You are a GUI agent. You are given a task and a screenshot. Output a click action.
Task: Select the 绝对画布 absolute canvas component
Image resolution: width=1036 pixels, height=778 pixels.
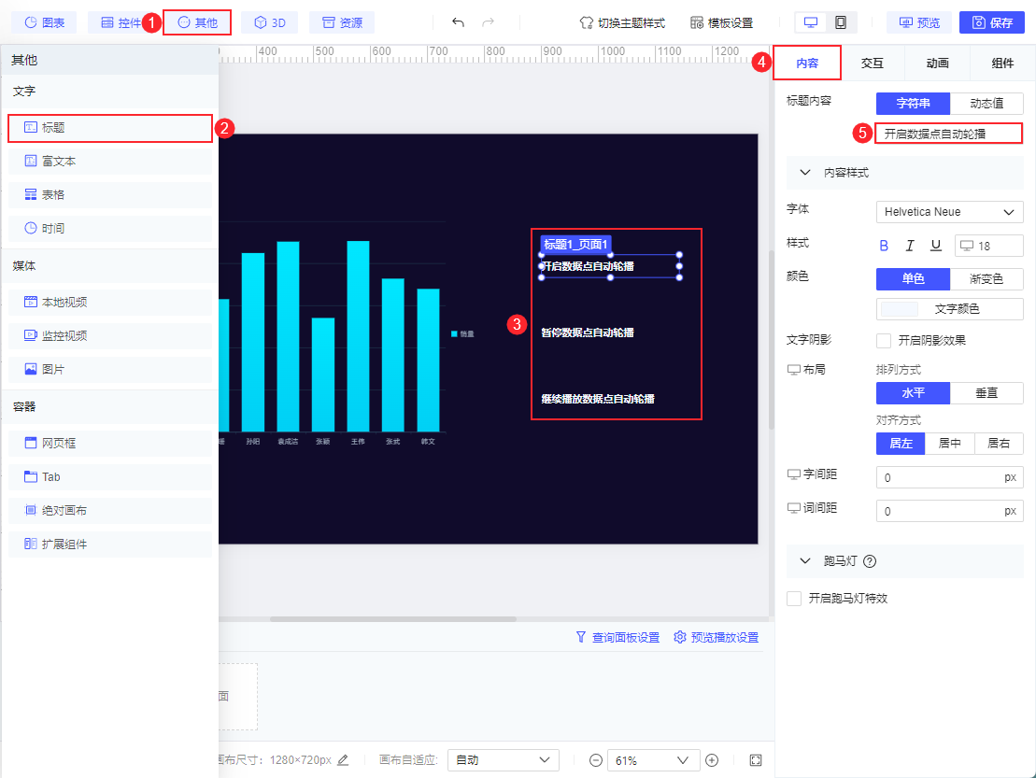pos(110,511)
